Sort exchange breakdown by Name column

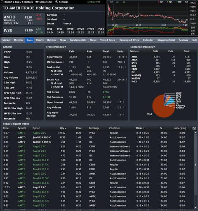[134, 51]
